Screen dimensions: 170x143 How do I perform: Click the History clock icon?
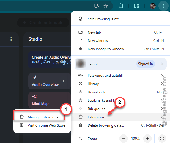click(81, 84)
